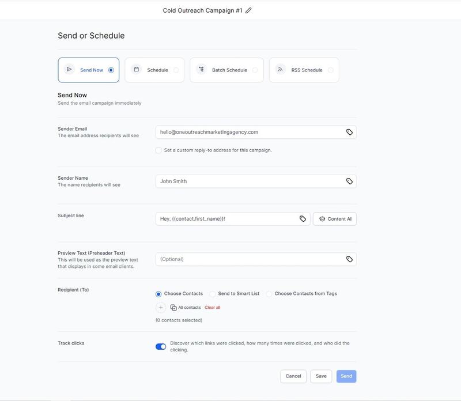Viewport: 461px width, 401px height.
Task: Click the tag icon in Preview Text field
Action: tap(349, 259)
